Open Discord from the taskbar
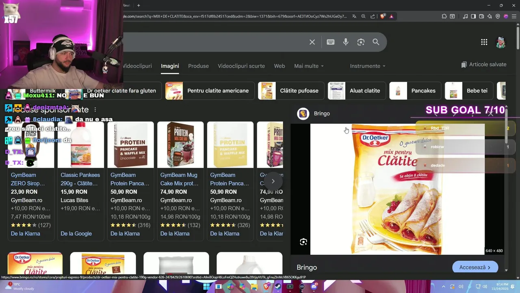The image size is (520, 293). (314, 286)
